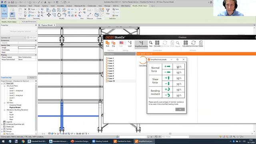Expand the Groups tree node

point(2,132)
